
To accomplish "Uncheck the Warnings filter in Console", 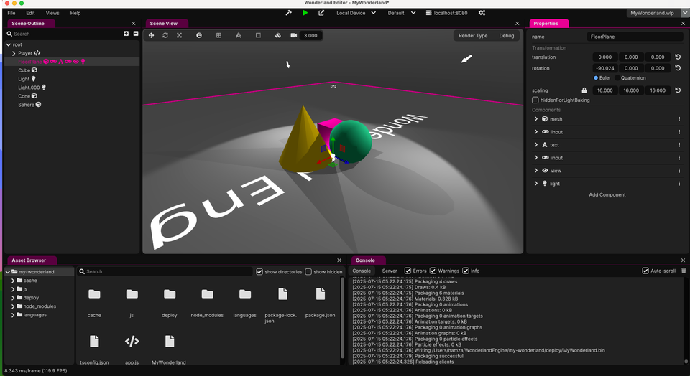I will point(433,271).
